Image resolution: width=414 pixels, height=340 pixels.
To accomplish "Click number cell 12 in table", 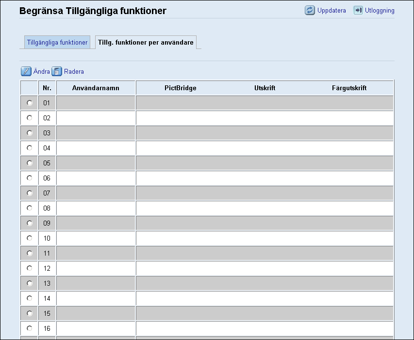I will (47, 268).
